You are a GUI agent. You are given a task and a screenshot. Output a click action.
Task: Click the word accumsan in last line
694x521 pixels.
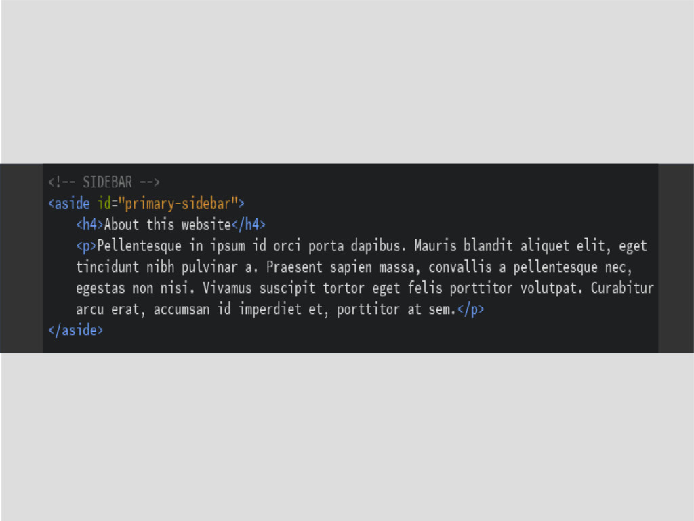(x=182, y=309)
